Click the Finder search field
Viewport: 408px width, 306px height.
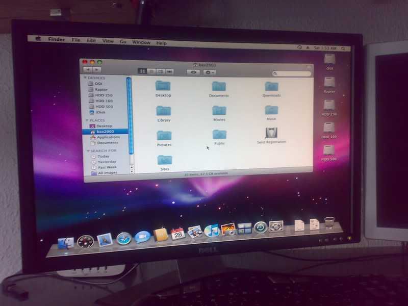pos(292,73)
